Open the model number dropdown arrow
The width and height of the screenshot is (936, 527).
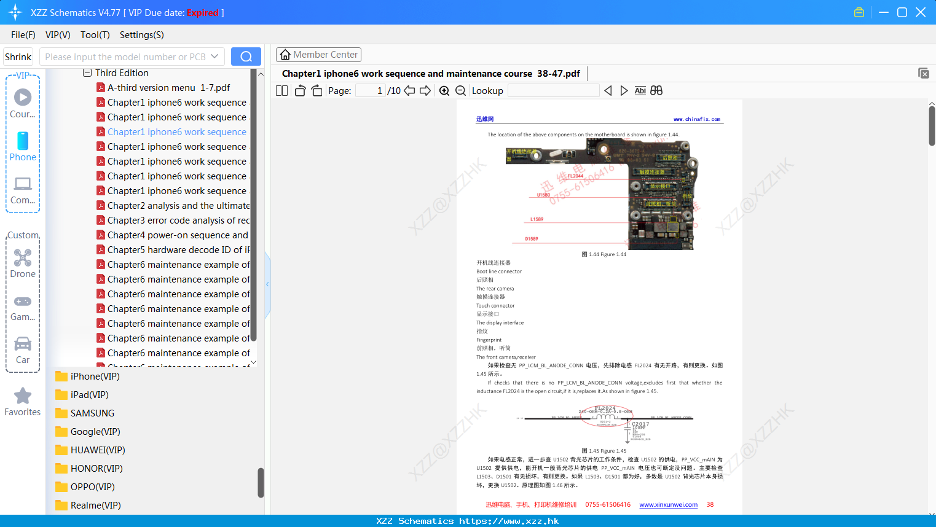click(x=214, y=57)
